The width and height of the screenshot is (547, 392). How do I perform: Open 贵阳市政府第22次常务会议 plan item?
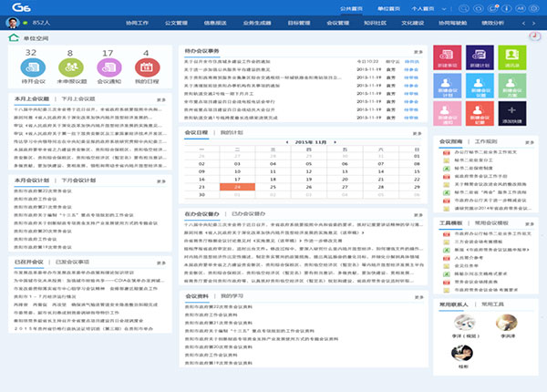point(43,191)
